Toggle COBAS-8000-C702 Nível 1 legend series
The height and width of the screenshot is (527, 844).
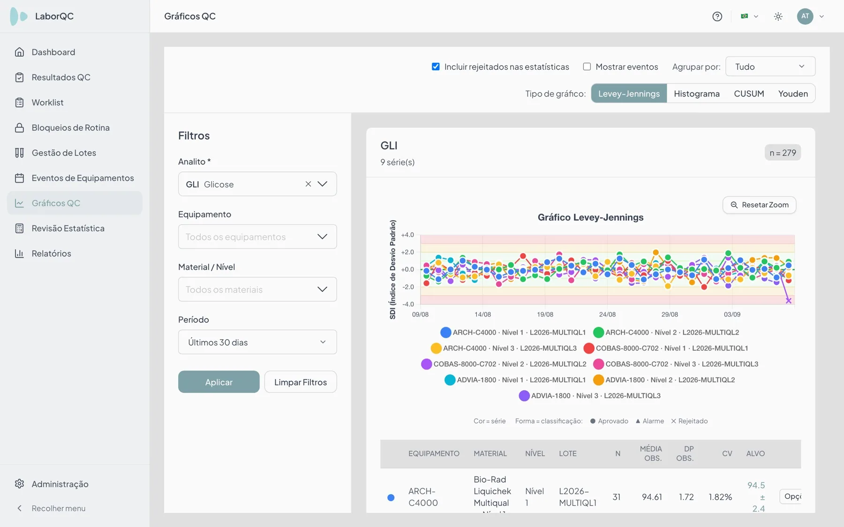[666, 349]
